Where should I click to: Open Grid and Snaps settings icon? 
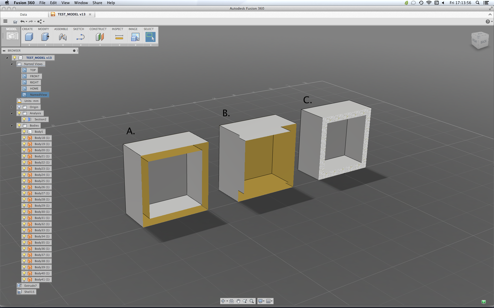pos(269,301)
